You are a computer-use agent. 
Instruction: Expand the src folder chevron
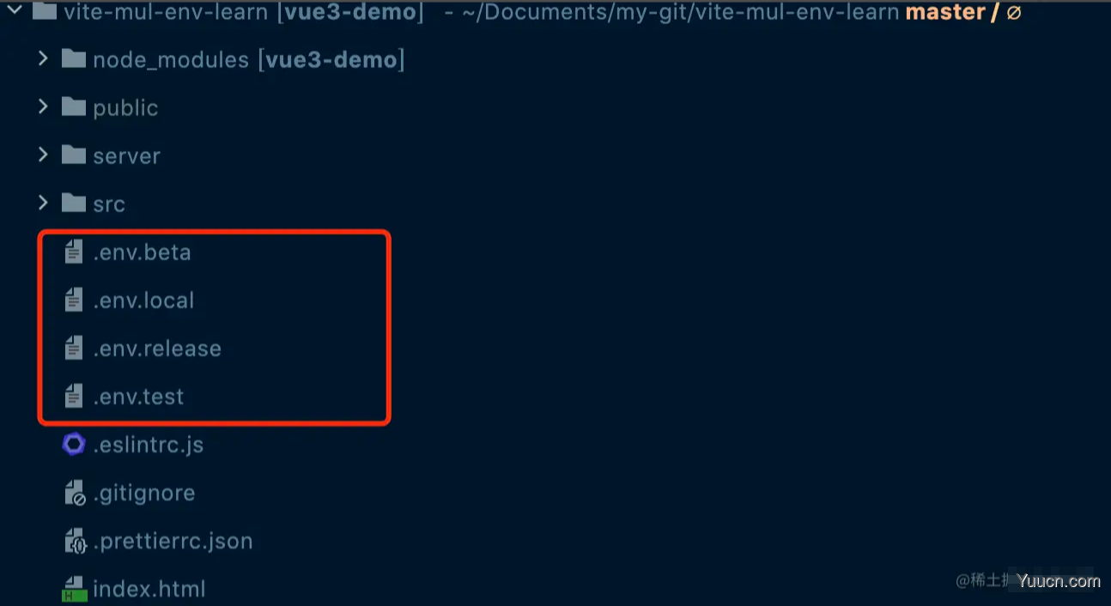pyautogui.click(x=44, y=203)
